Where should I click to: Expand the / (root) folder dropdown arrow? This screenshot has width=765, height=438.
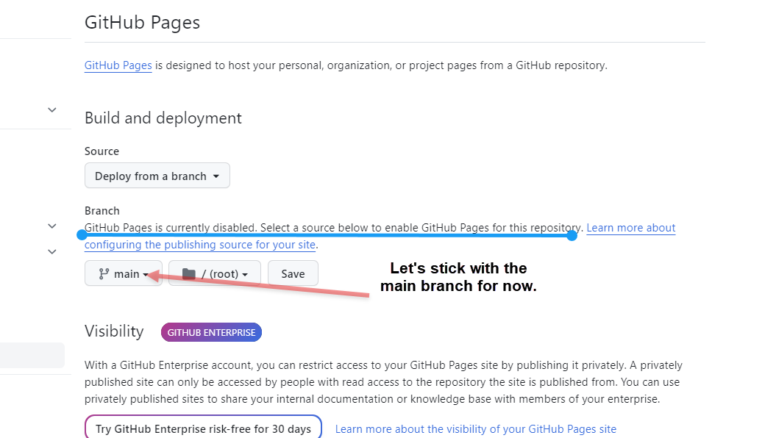tap(245, 275)
